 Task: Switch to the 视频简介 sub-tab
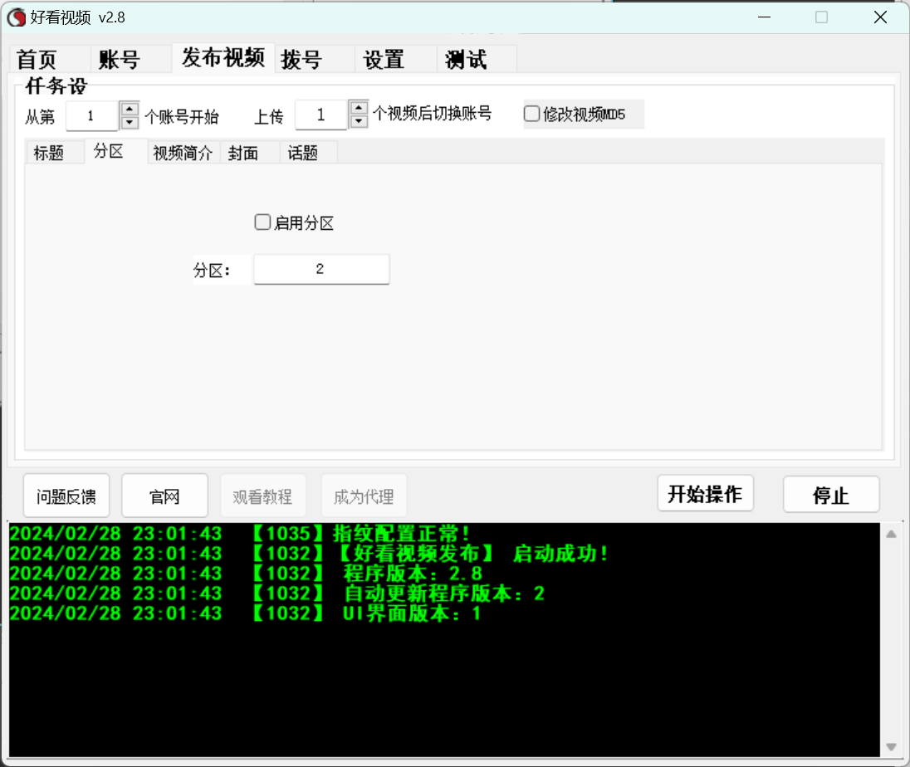pyautogui.click(x=183, y=154)
